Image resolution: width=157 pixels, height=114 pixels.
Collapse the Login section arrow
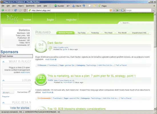[x=3, y=80]
